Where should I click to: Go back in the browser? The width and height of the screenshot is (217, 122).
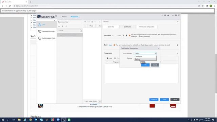(x=2, y=6)
